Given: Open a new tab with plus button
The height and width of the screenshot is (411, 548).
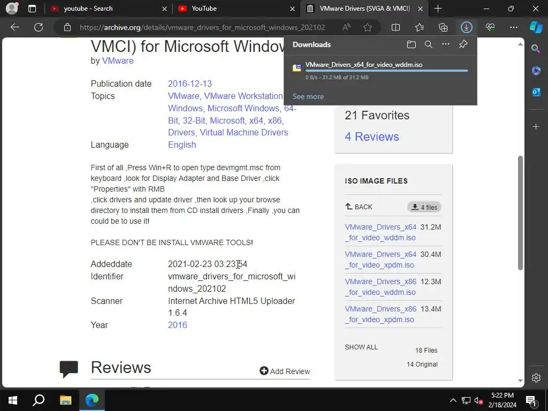Looking at the screenshot, I should click(x=438, y=9).
